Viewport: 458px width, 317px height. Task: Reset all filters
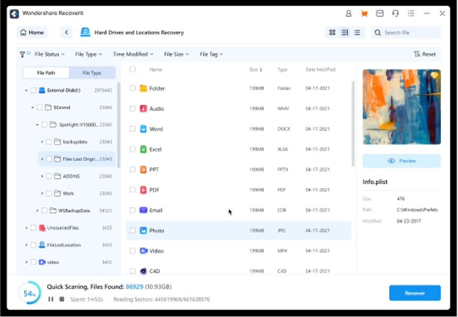pos(424,54)
